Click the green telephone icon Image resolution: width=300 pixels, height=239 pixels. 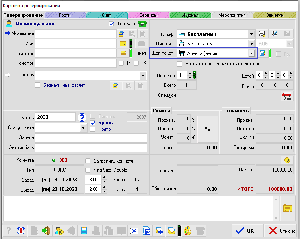142,24
